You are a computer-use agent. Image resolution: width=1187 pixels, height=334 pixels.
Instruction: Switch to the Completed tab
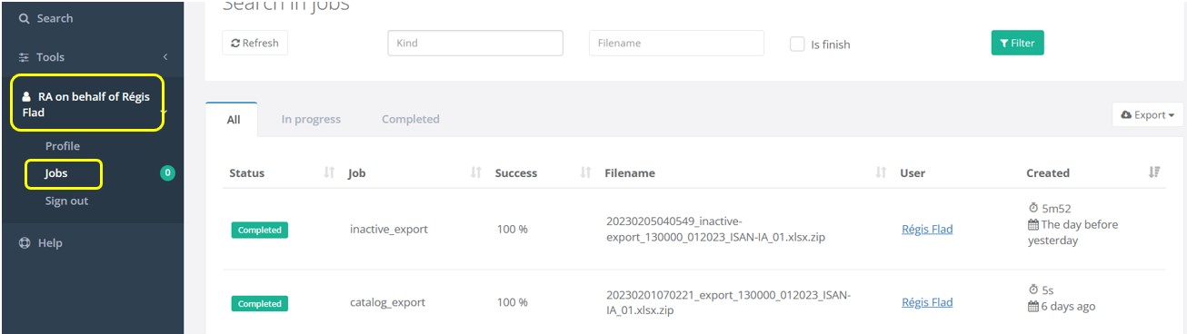click(x=410, y=119)
